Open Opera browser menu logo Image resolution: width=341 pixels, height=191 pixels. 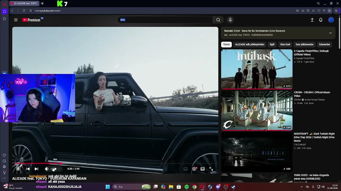click(4, 4)
